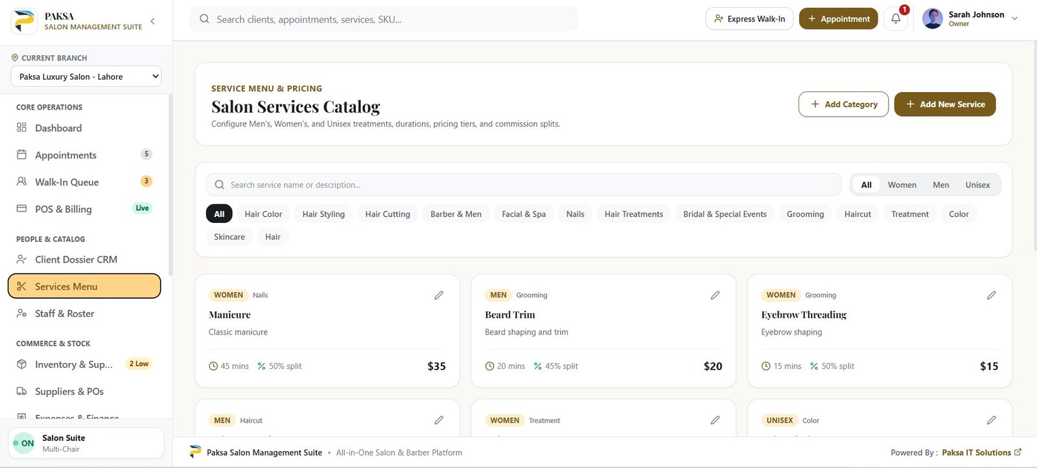Click pencil icon on Unisex Color card
Viewport: 1037px width, 468px height.
tap(991, 420)
